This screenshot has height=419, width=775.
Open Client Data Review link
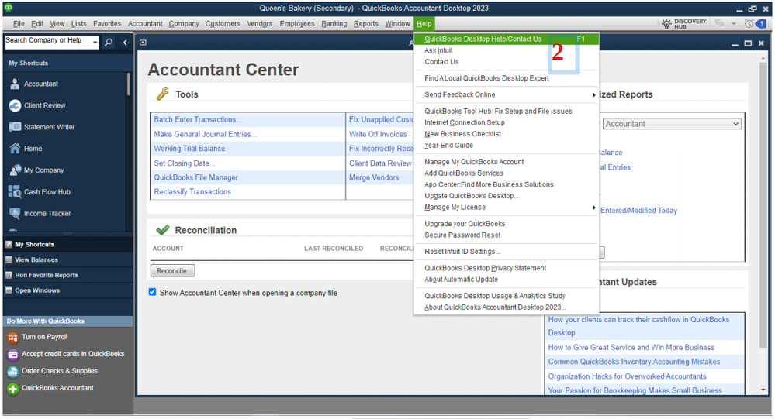(380, 163)
